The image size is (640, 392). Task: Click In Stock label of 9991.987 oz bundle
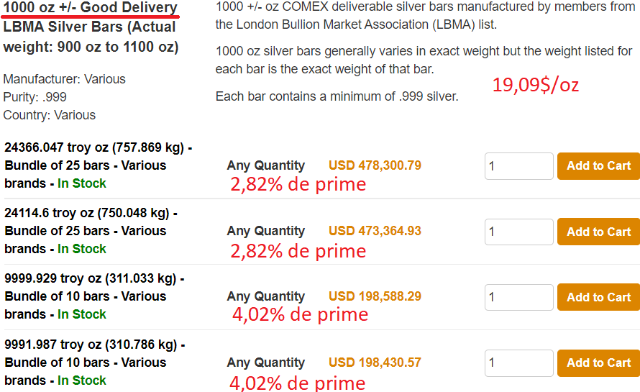(x=82, y=380)
